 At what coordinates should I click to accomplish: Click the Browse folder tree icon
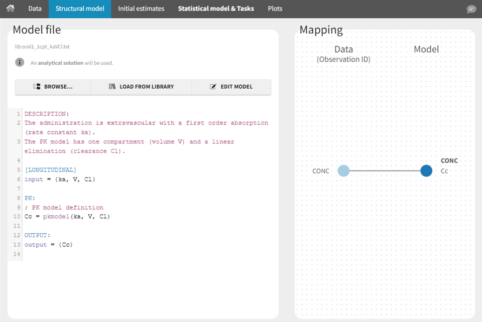click(x=37, y=87)
